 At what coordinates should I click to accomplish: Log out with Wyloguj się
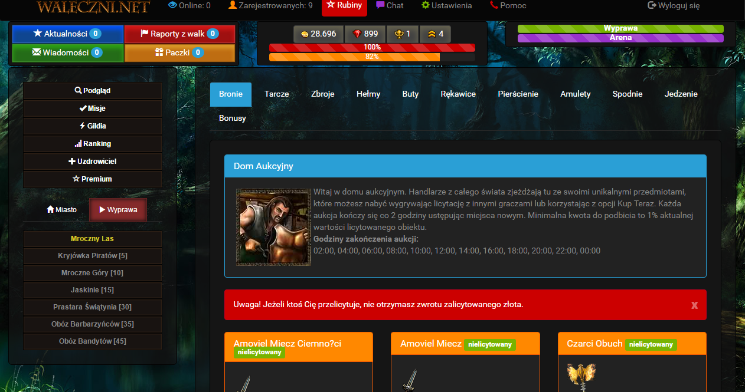(x=674, y=5)
